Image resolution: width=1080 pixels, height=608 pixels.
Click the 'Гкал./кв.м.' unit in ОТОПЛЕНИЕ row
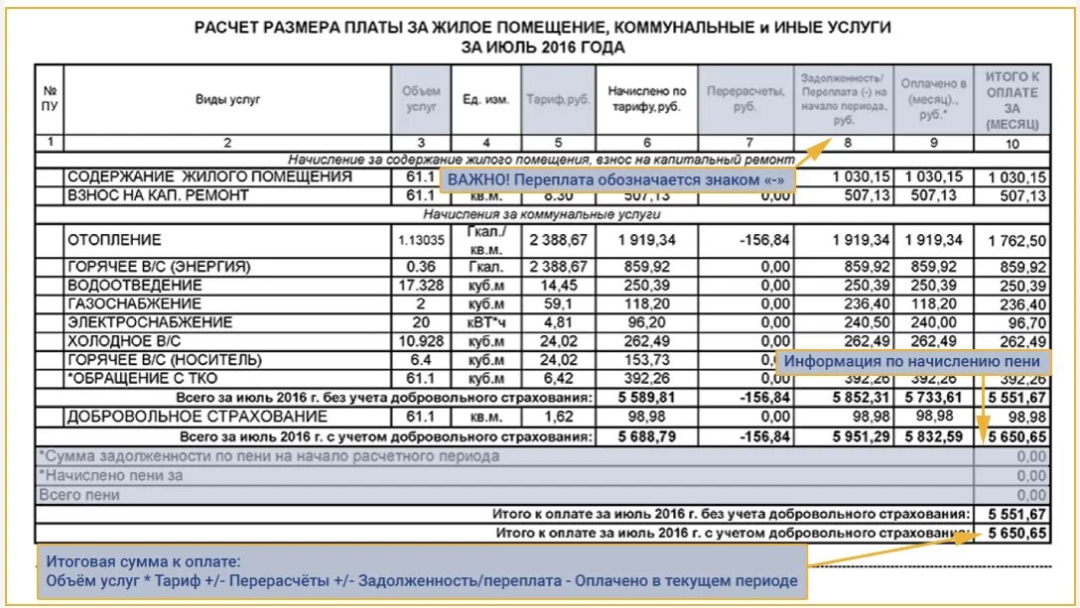coord(486,240)
